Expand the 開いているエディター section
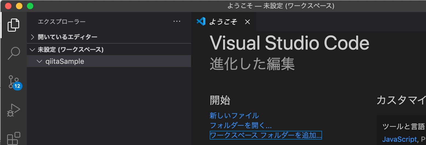The height and width of the screenshot is (145, 426). click(109, 37)
